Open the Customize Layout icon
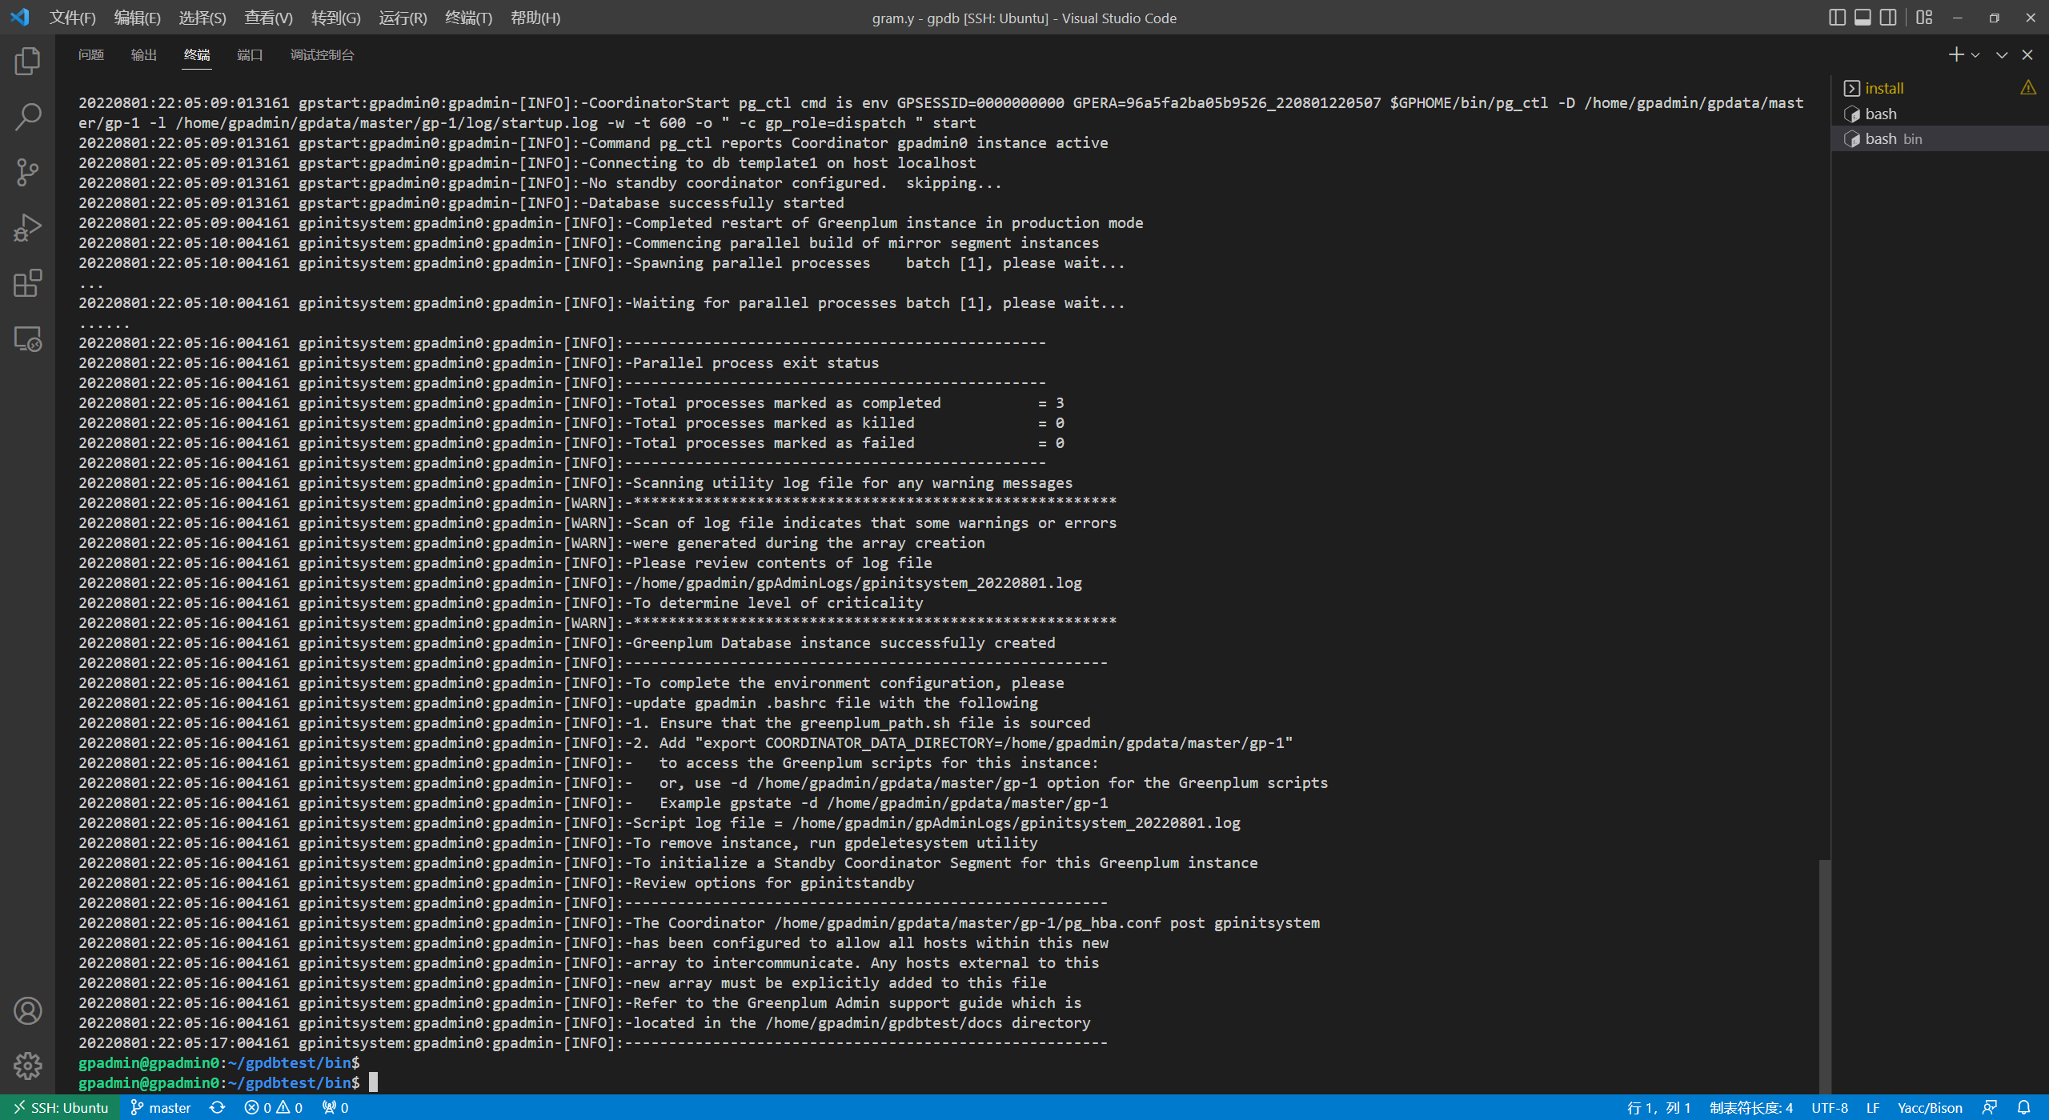Screen dimensions: 2049x1120 coord(1924,18)
